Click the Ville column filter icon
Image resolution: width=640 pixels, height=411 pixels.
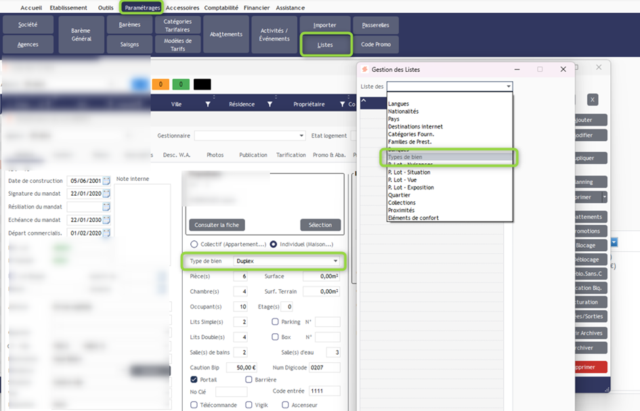tap(207, 104)
